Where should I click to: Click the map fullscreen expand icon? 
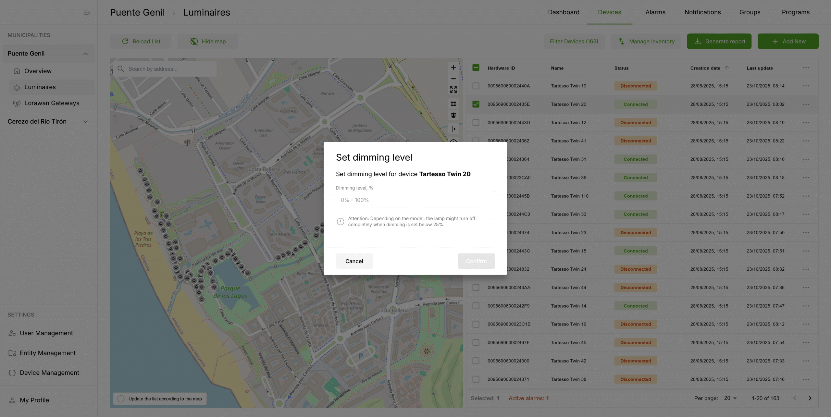(453, 90)
